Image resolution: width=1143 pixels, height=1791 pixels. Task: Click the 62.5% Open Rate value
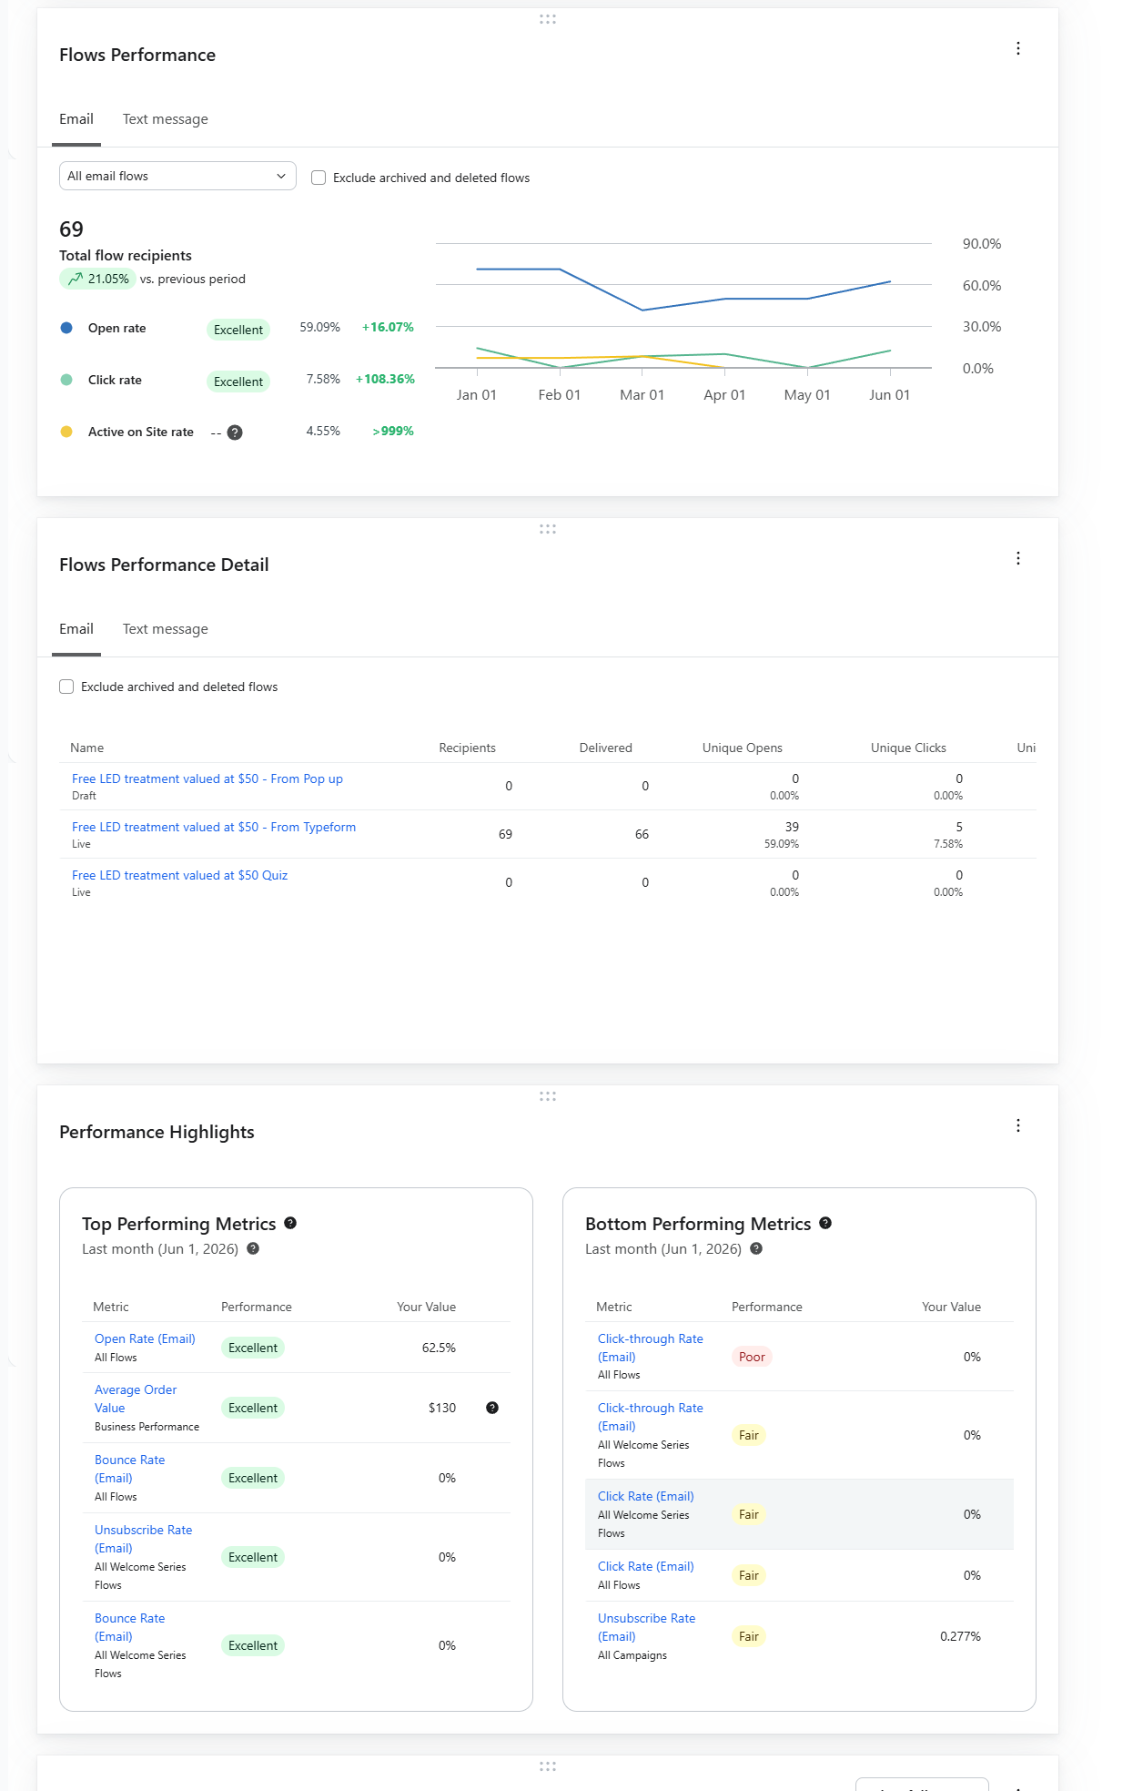pos(439,1348)
